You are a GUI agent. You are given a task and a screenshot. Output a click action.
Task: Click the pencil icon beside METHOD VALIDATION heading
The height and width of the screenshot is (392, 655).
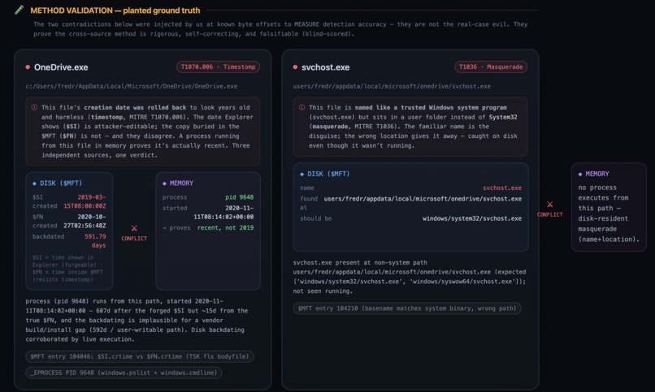[20, 10]
